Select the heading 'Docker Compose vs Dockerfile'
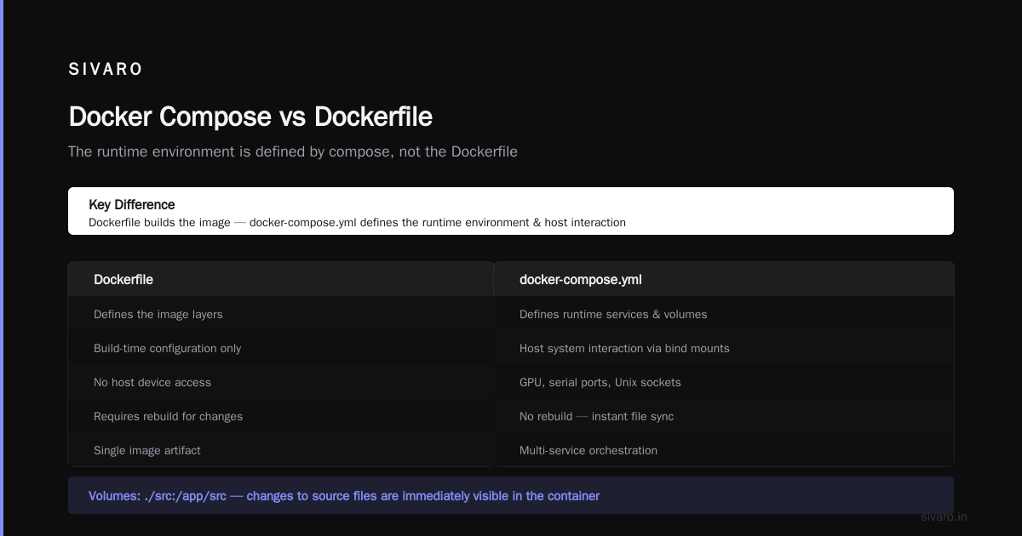Image resolution: width=1022 pixels, height=536 pixels. (x=250, y=117)
